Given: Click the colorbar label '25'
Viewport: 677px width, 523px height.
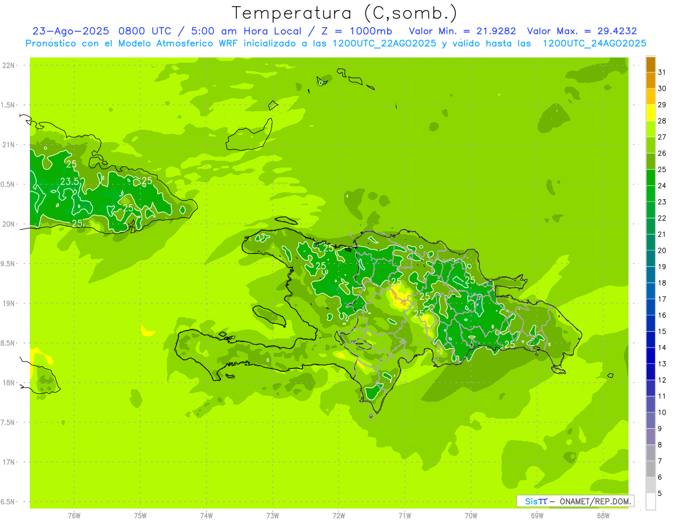Looking at the screenshot, I should [662, 169].
